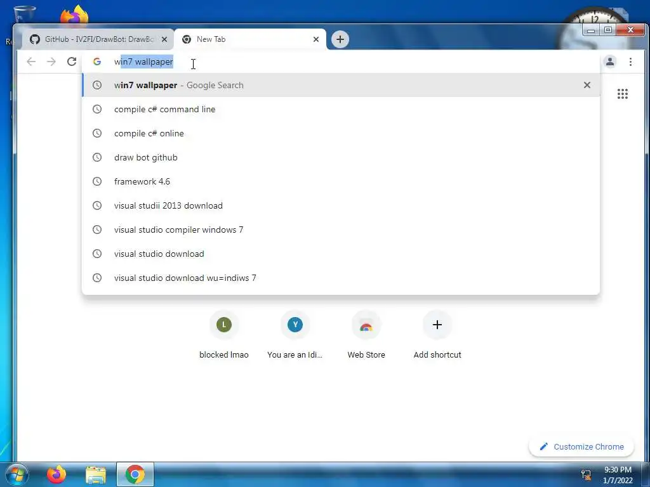The width and height of the screenshot is (650, 487).
Task: Open Windows Explorer from the taskbar
Action: coord(96,474)
